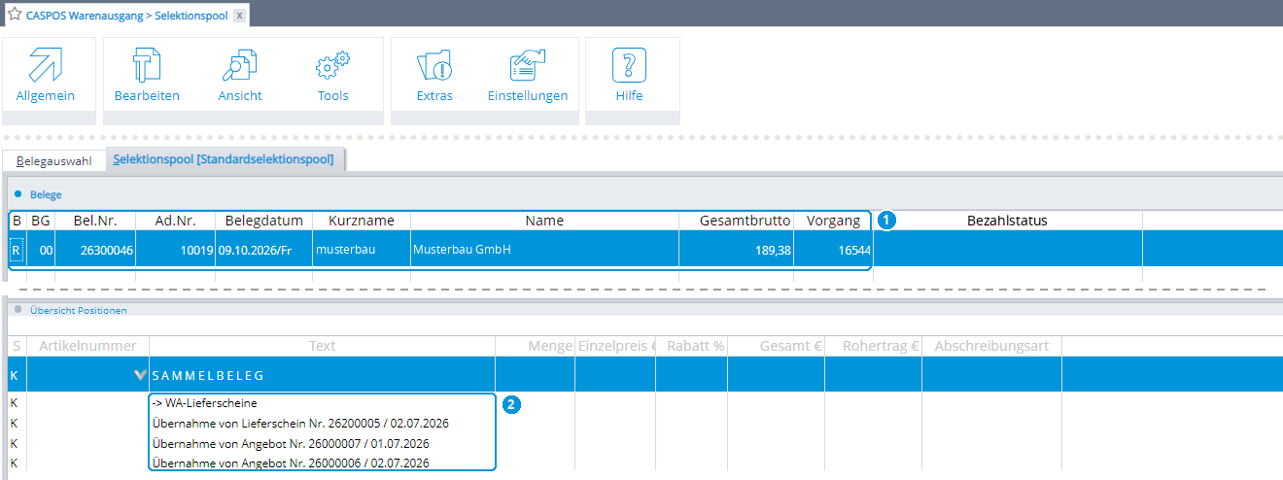This screenshot has width=1283, height=480.
Task: Click the BG cell value 00
Action: (41, 250)
